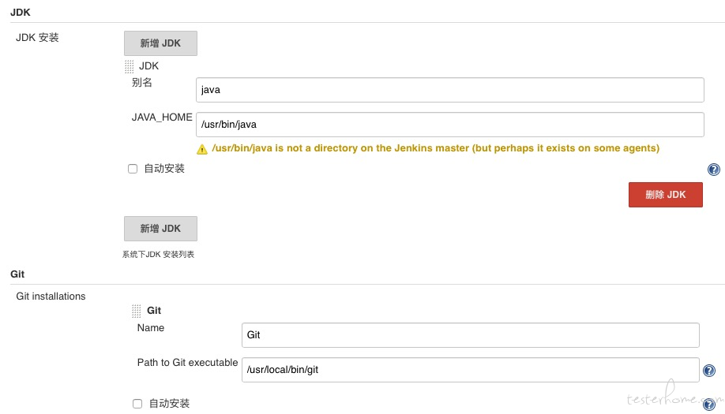Screen dimensions: 725x414
Task: Click help icon beside Git 自动安装 checkbox
Action: (709, 405)
